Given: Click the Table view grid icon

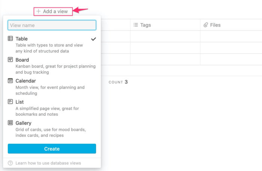Looking at the screenshot, I should (x=10, y=38).
